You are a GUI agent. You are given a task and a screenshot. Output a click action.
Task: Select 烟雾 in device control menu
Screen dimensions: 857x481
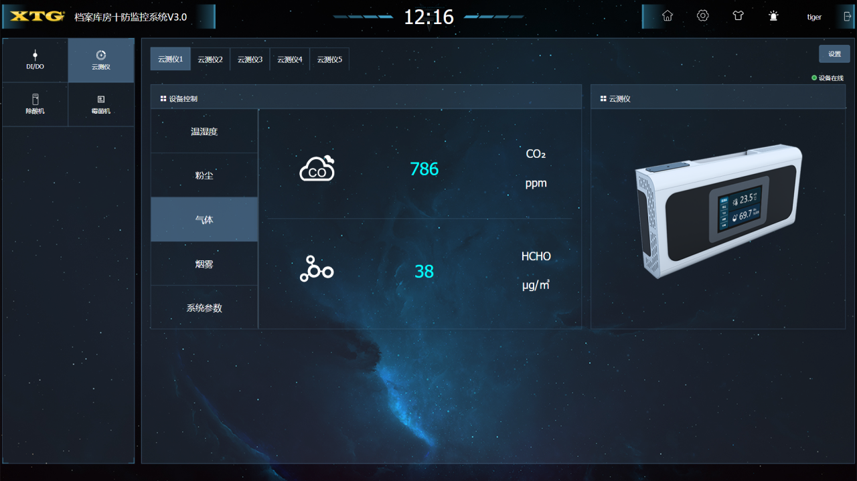[204, 264]
